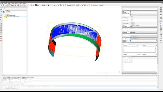
Task: Open the 'Правка' menu
Action: pyautogui.click(x=6, y=3)
